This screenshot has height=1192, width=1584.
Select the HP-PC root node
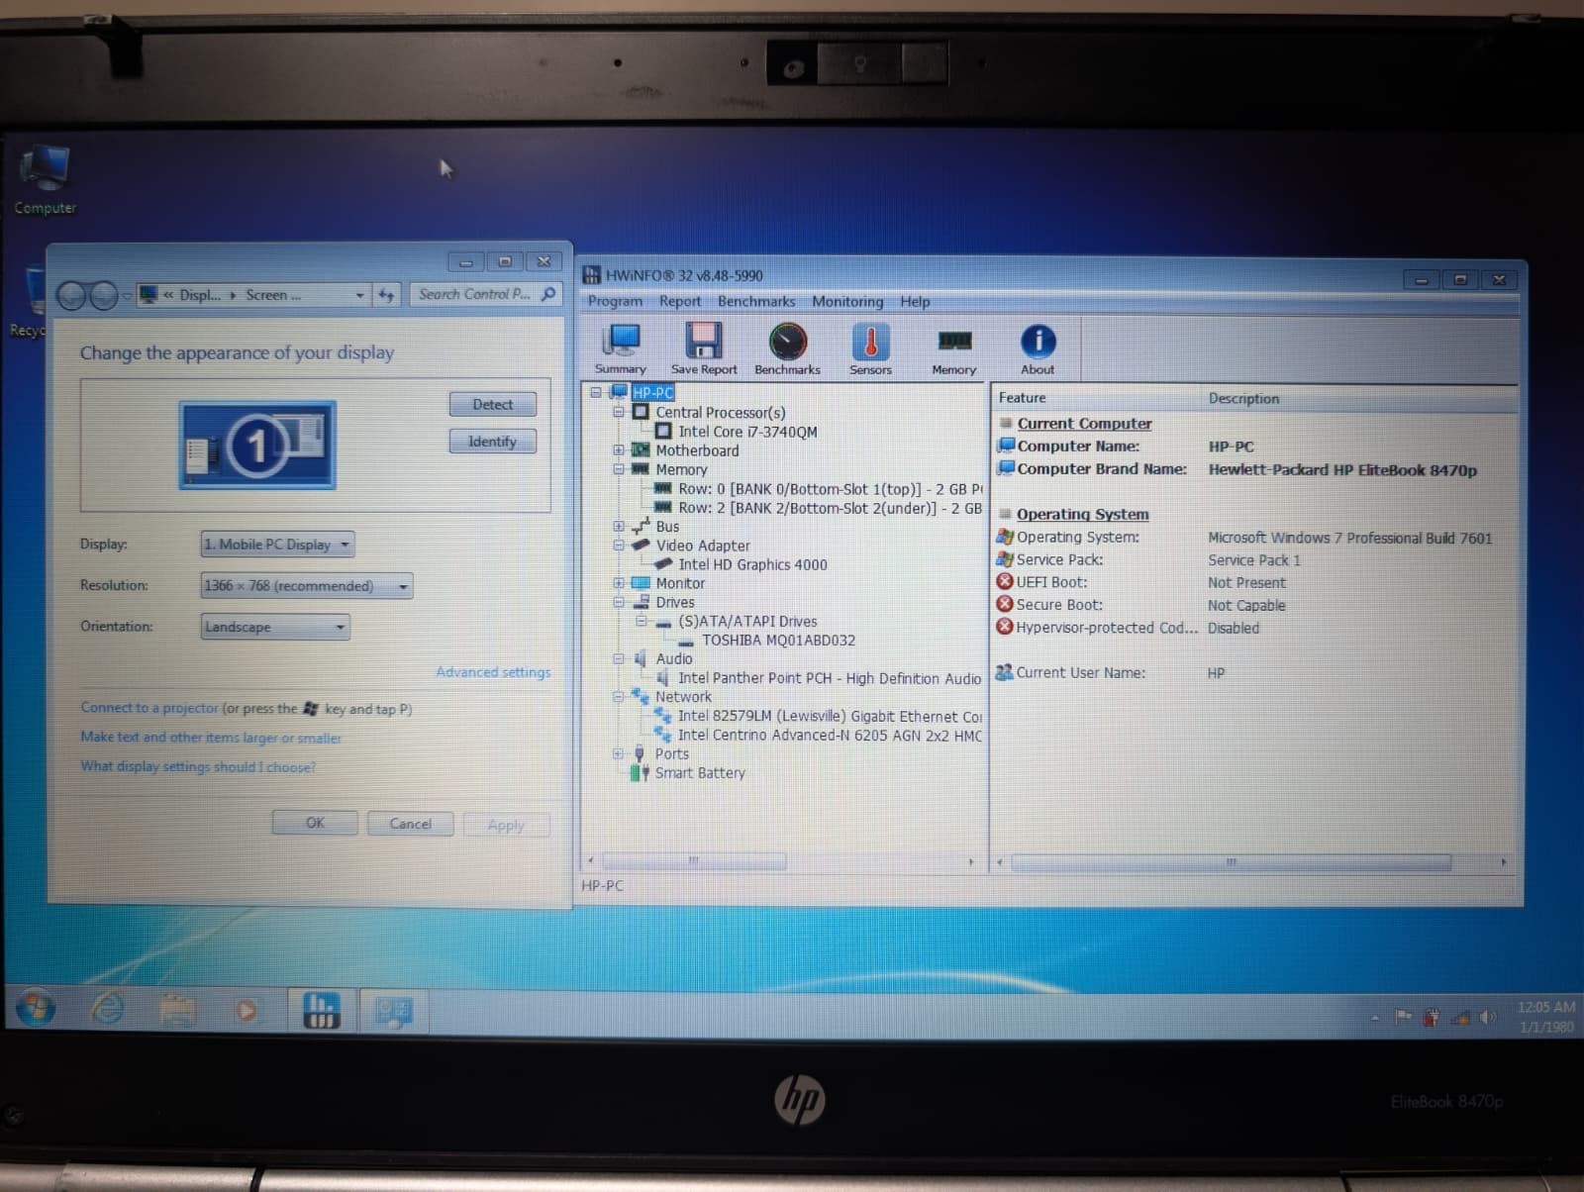click(x=652, y=392)
